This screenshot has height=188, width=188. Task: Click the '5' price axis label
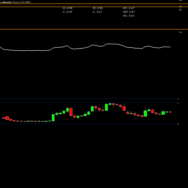tap(178, 103)
